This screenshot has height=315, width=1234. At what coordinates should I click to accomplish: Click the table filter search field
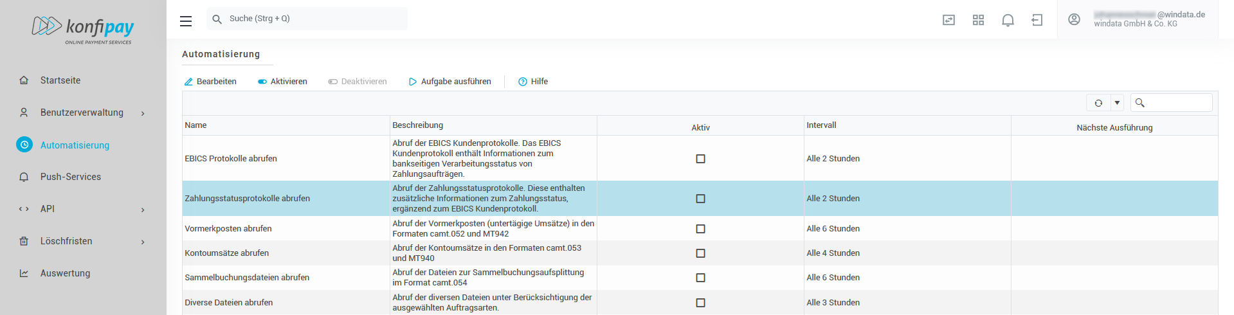coord(1178,103)
